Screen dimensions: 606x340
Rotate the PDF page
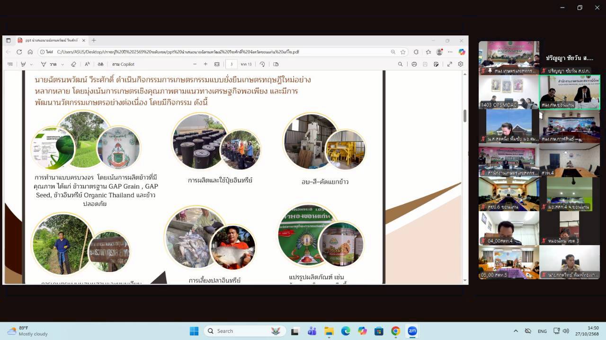click(x=262, y=64)
